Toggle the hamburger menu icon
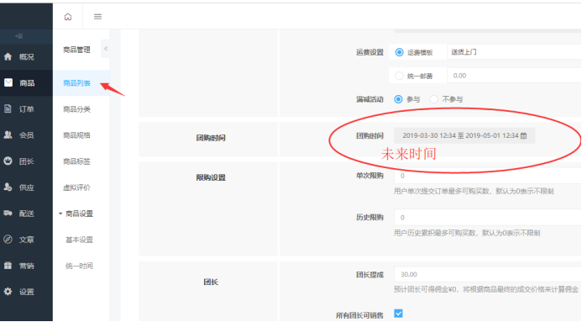 coord(97,17)
